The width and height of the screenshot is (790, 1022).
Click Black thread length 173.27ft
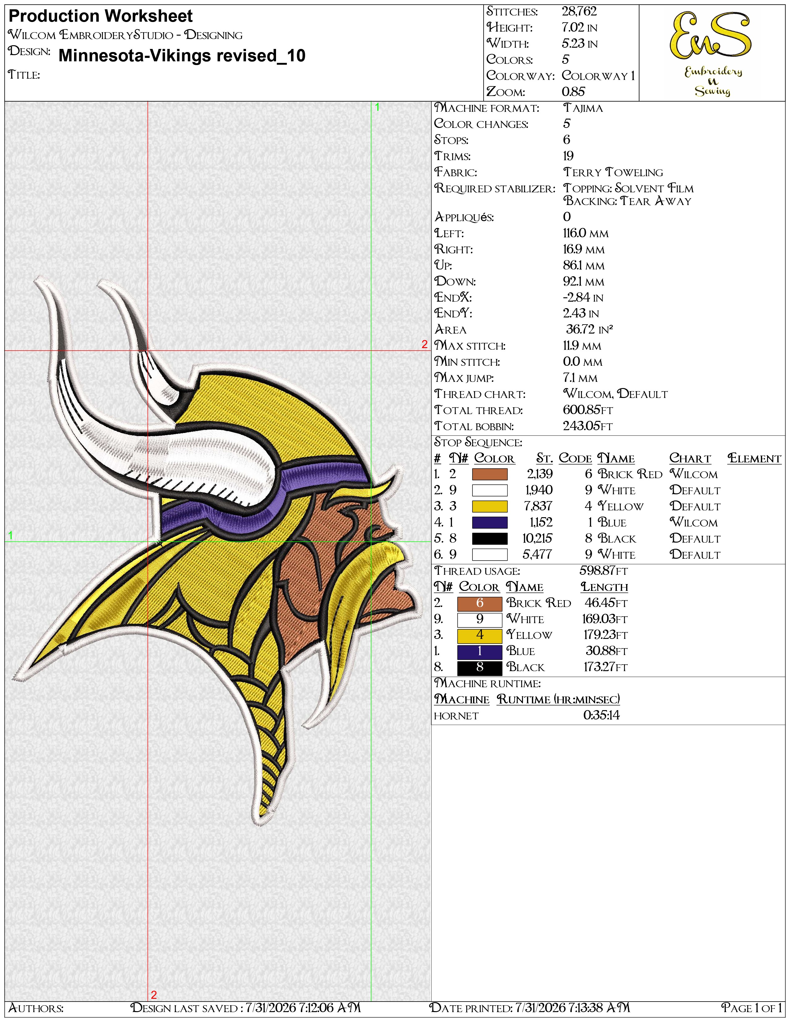(x=605, y=667)
